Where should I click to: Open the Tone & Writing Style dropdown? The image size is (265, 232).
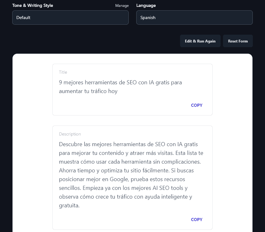pyautogui.click(x=70, y=17)
